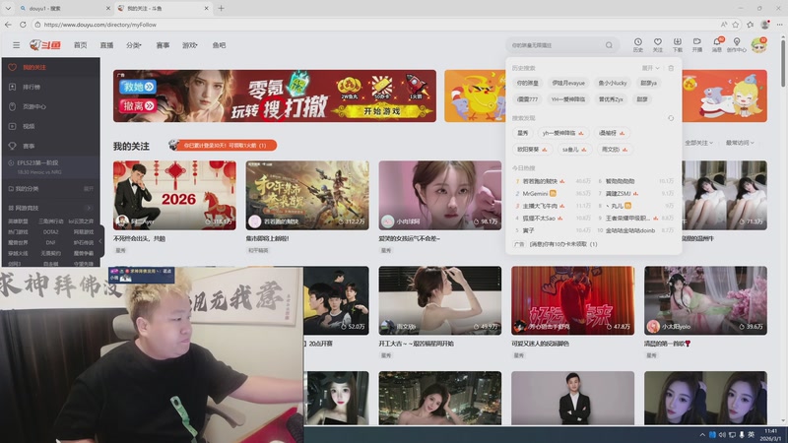The image size is (788, 443).
Task: Show hidden system tray icons
Action: pos(702,434)
